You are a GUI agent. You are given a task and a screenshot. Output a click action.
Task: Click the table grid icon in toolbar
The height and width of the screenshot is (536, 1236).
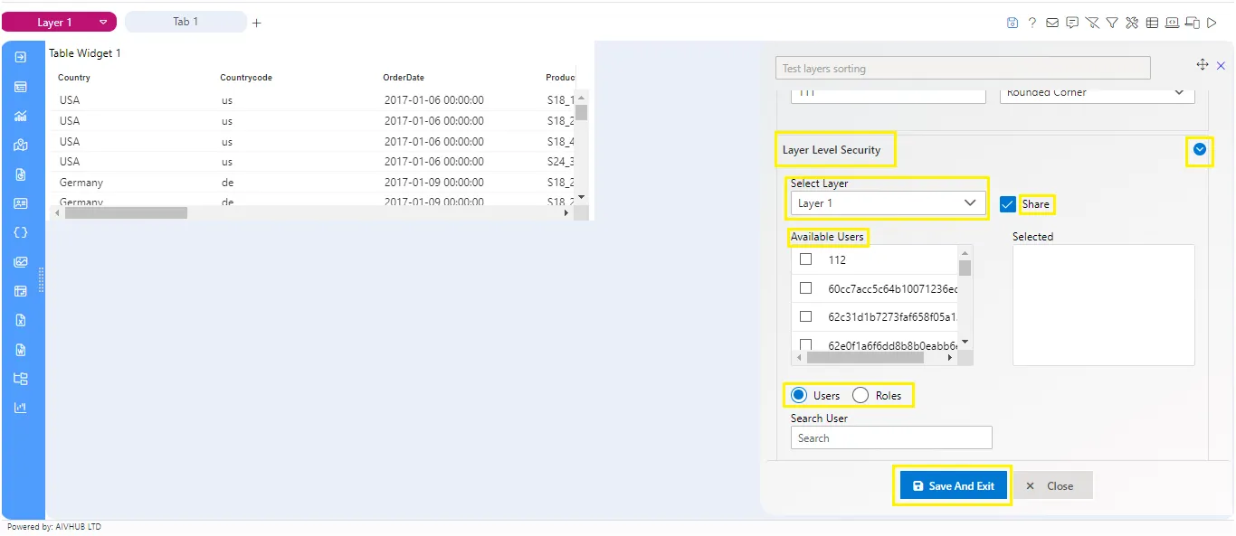tap(1152, 23)
